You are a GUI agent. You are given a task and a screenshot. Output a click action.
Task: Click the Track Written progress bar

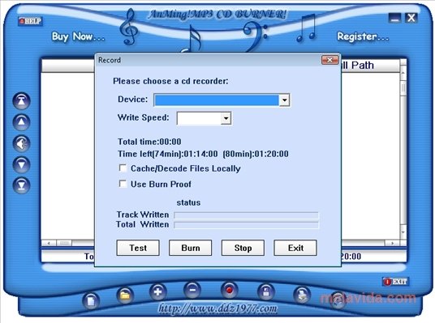point(246,215)
